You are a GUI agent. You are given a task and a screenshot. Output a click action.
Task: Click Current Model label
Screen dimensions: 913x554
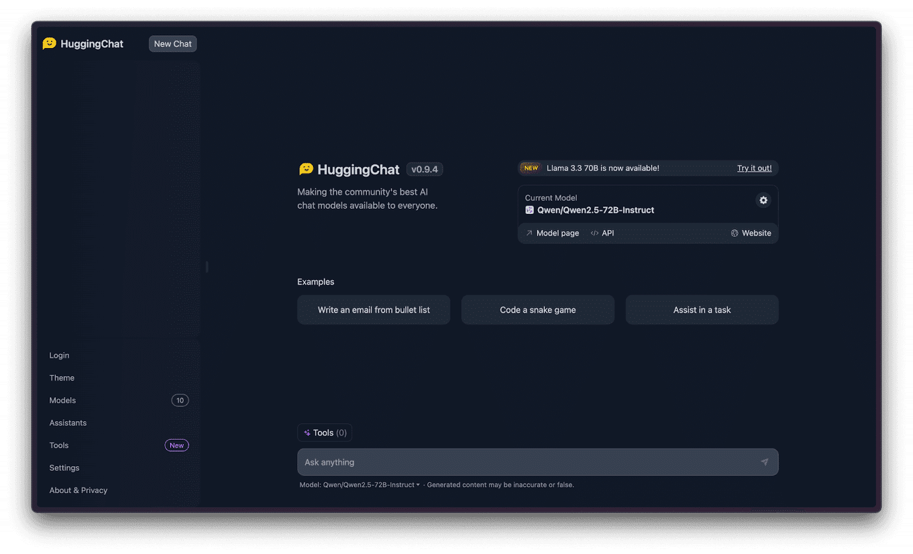click(x=551, y=198)
